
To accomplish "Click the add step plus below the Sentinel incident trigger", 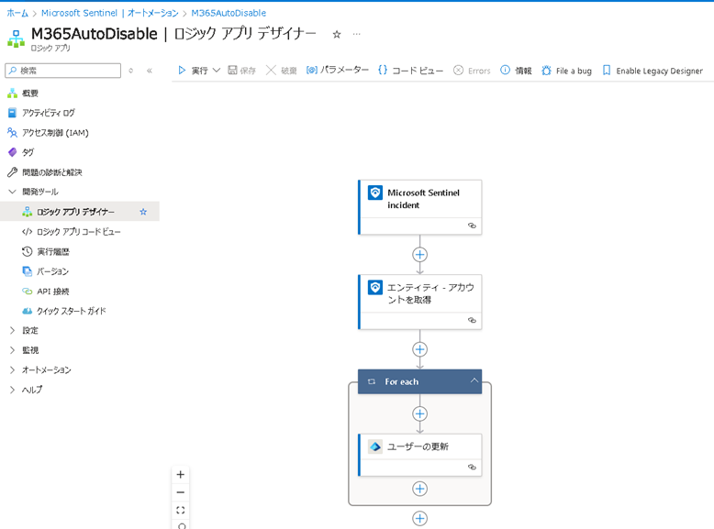I will pyautogui.click(x=419, y=255).
